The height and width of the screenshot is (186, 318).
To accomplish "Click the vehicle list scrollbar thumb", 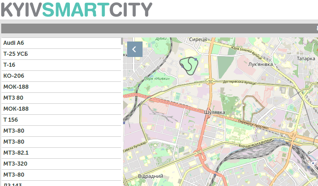I will pyautogui.click(x=122, y=41).
